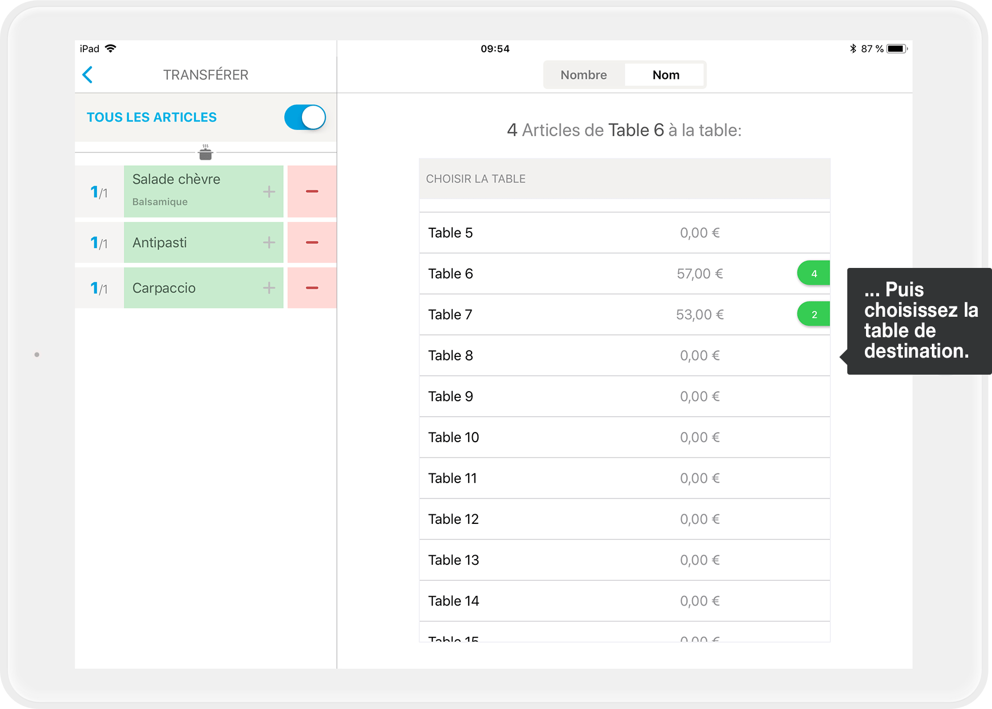Click the 53,00 € amount
992x709 pixels.
700,315
